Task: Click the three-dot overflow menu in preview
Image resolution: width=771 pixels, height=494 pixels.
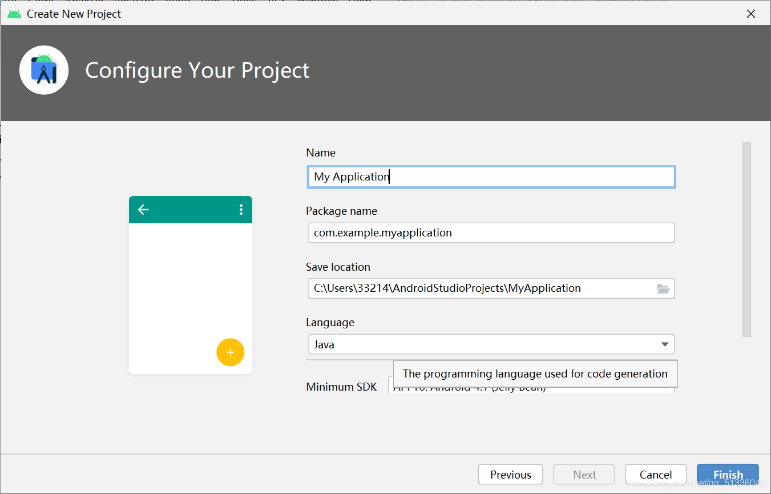Action: [x=241, y=210]
